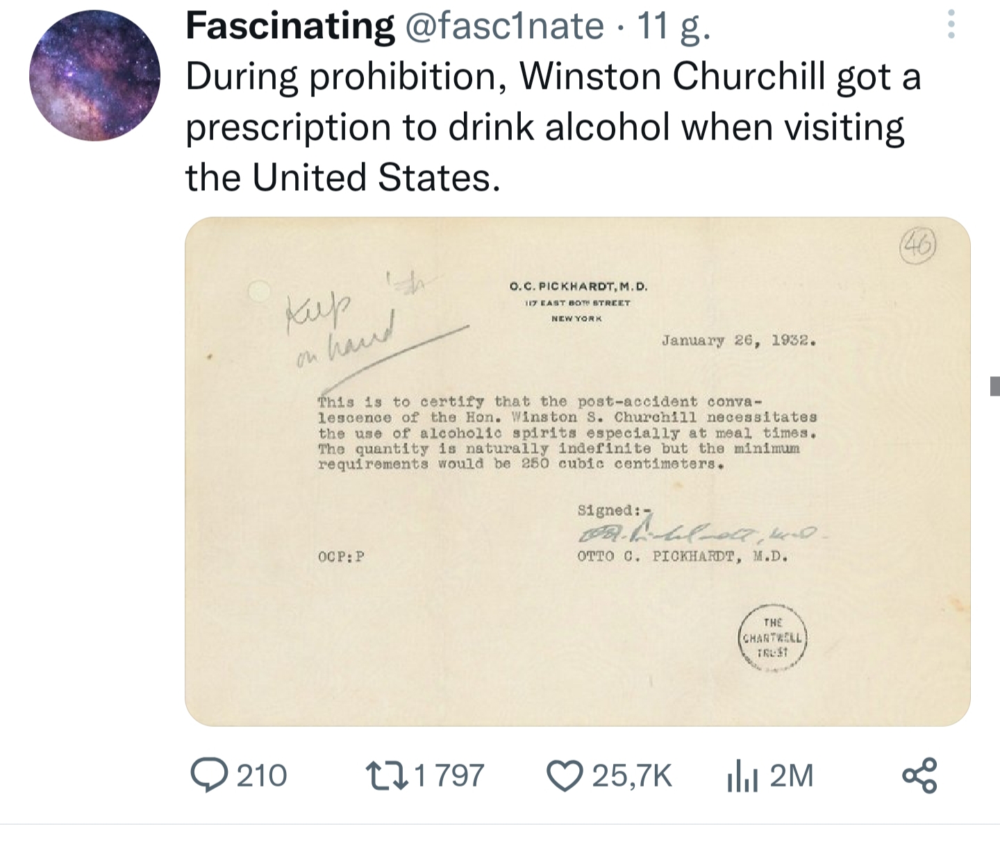Viewport: 1000px width, 842px height.
Task: Click the tweet text about prohibition
Action: pos(552,126)
